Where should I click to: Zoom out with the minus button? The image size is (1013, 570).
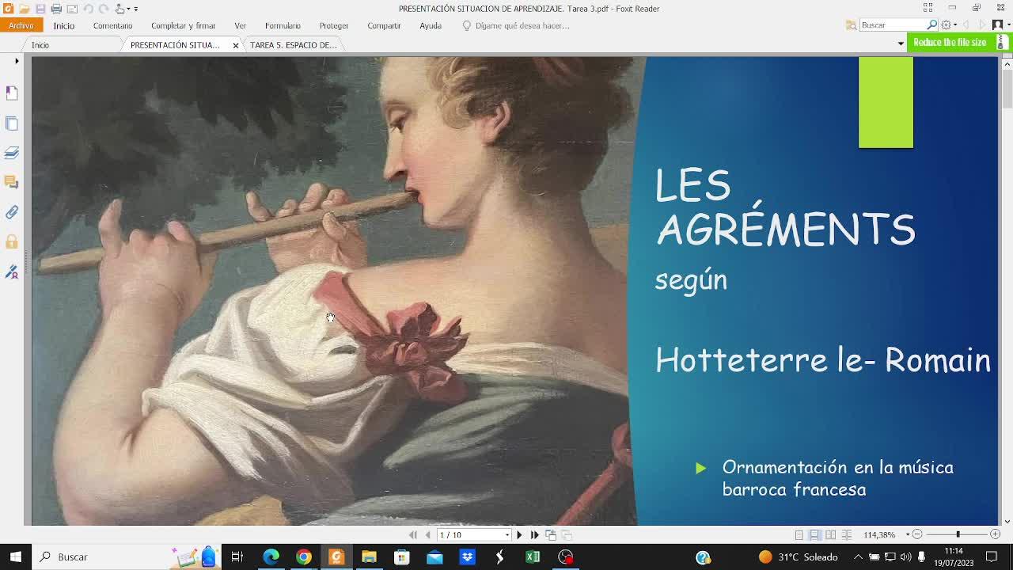(x=917, y=535)
